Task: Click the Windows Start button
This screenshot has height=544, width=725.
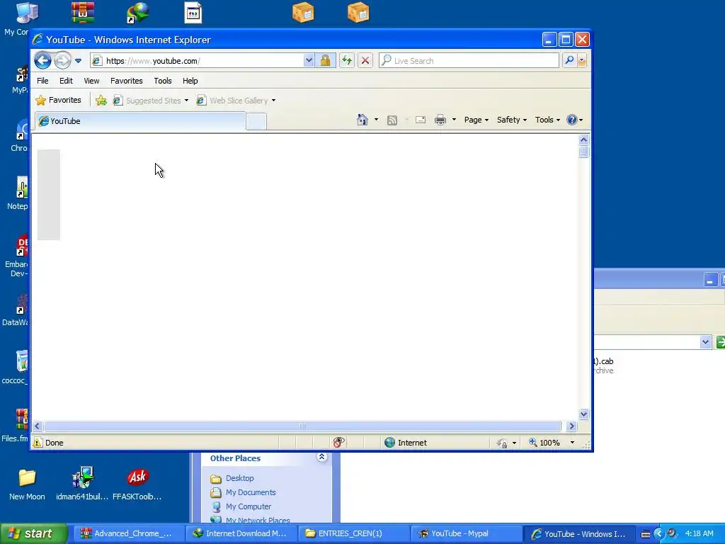Action: pos(33,534)
